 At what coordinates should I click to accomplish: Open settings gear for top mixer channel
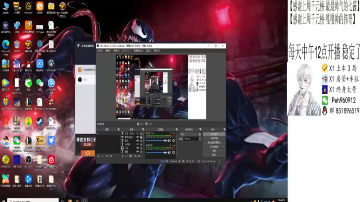pyautogui.click(x=174, y=141)
